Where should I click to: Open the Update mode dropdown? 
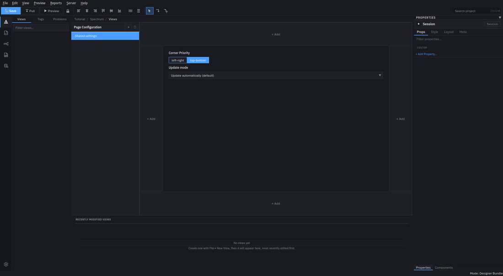(276, 76)
